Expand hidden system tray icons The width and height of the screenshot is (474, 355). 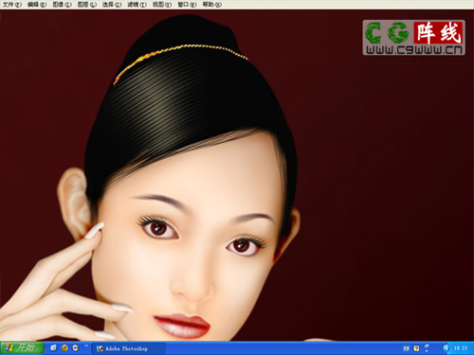click(x=447, y=348)
